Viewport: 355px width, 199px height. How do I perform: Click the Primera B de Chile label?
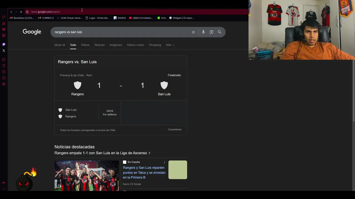72,75
